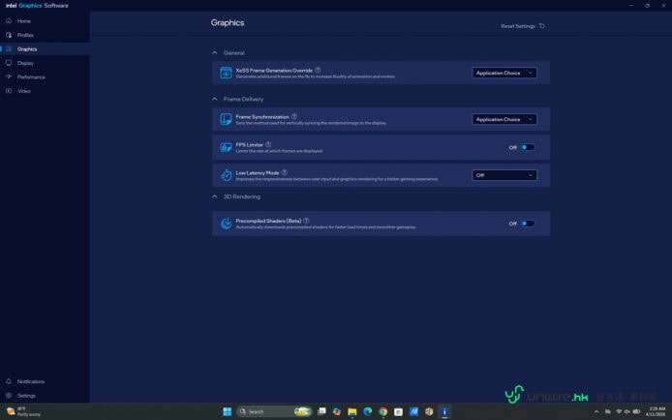The width and height of the screenshot is (672, 420).
Task: Click the Low Latency Mode stopwatch icon
Action: point(226,175)
